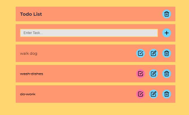Delete the walk dog task
Screen dimensions: 189x115
click(x=167, y=53)
